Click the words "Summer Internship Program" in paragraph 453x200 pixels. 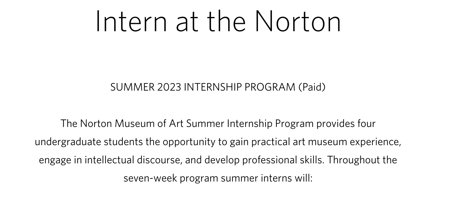point(250,124)
